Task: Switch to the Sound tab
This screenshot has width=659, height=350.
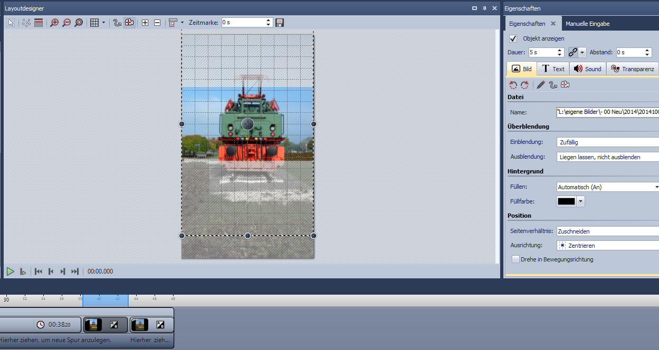Action: tap(587, 69)
